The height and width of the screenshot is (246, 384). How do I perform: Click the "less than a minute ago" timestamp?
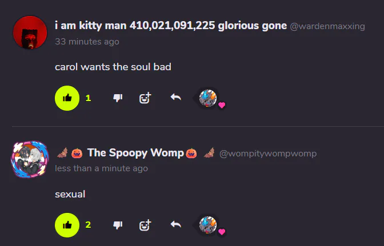pos(101,168)
